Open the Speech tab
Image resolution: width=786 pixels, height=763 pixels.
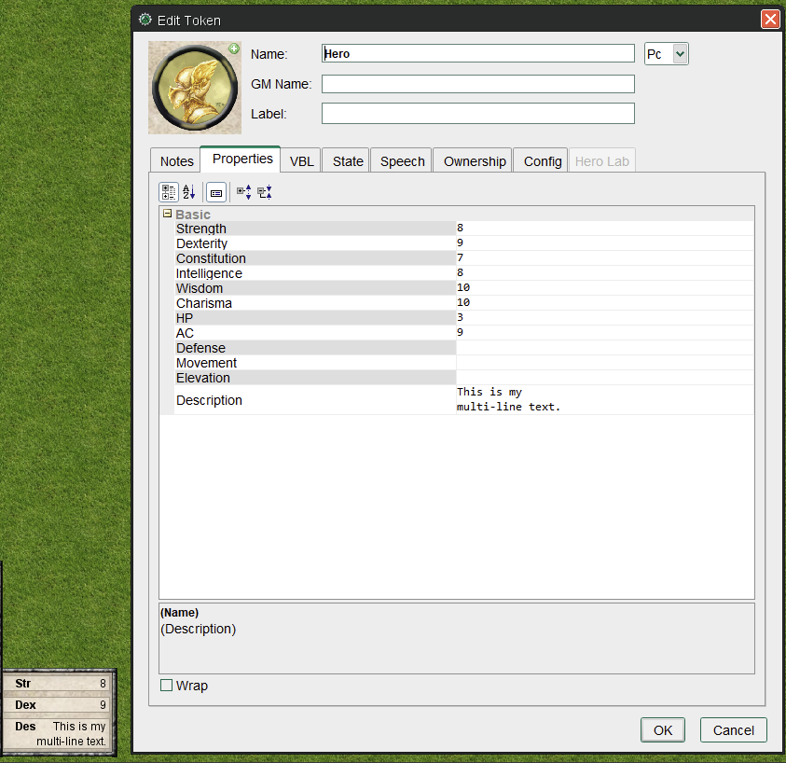pyautogui.click(x=402, y=161)
